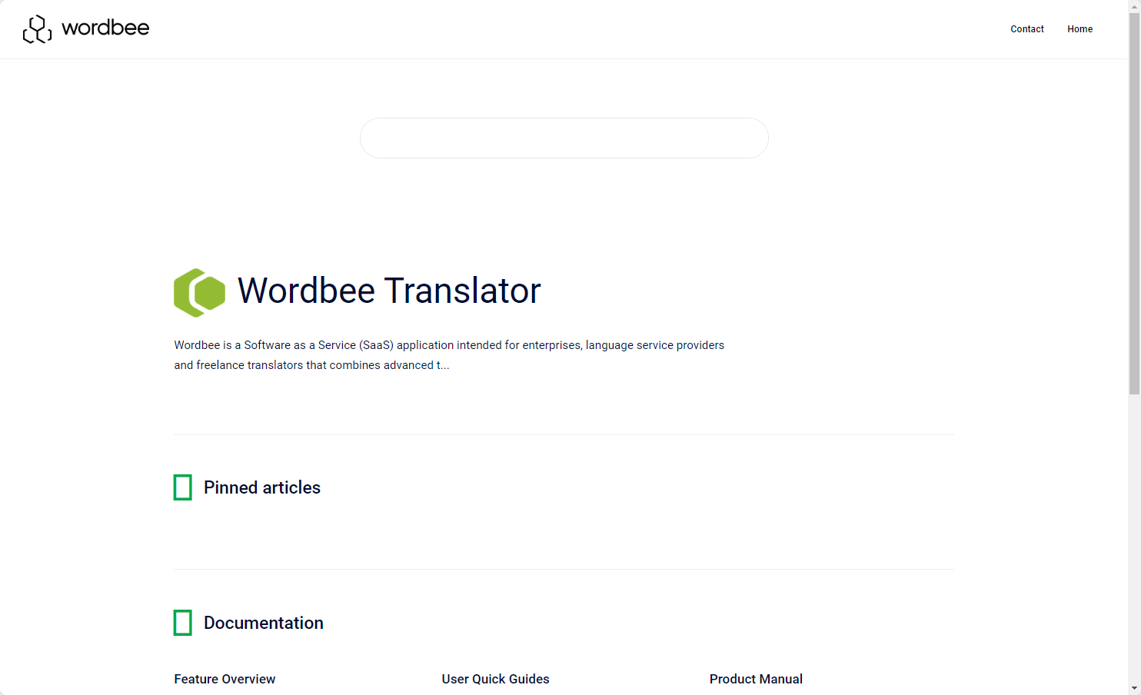Open the Feature Overview section
1141x695 pixels.
click(x=225, y=679)
